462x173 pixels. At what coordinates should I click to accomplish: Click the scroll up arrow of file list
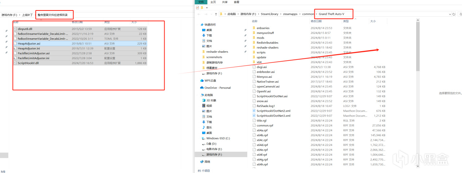coord(418,21)
